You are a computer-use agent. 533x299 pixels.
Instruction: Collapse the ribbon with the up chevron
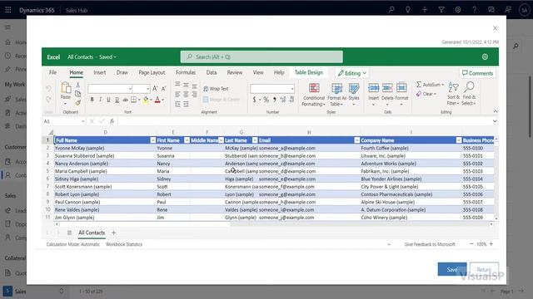coord(496,111)
